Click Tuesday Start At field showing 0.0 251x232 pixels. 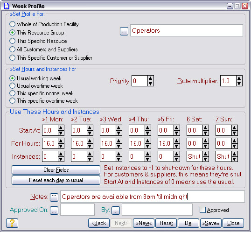(x=79, y=130)
